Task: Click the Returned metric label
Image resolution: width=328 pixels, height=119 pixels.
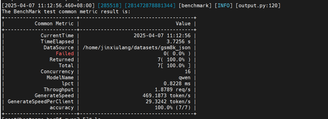Action: (62, 59)
